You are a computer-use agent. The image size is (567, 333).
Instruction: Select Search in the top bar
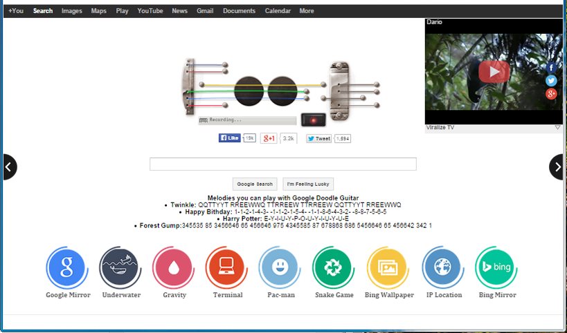pyautogui.click(x=43, y=11)
